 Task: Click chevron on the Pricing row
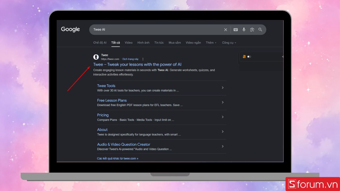(223, 117)
